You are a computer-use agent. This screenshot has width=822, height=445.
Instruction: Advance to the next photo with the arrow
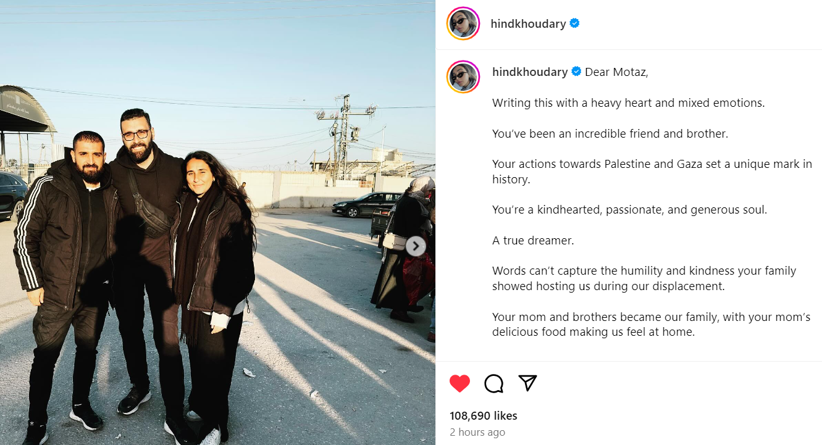pos(416,246)
